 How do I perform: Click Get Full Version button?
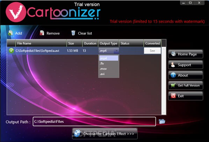[185, 85]
